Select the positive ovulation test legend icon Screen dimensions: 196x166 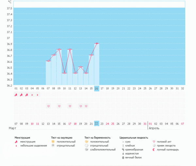[x=53, y=142]
